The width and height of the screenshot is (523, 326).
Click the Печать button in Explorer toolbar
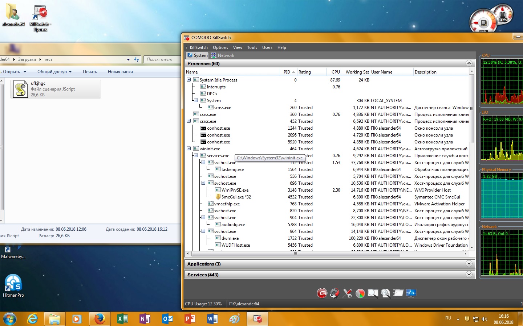(x=90, y=72)
